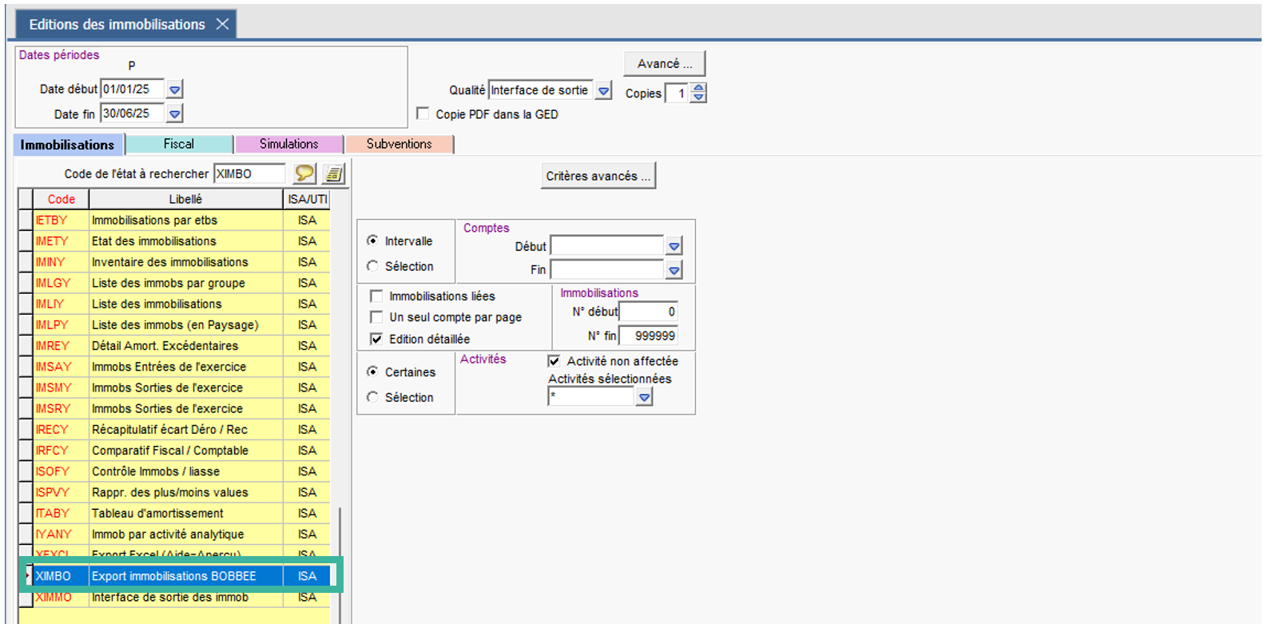Select the Tableau d'amortissement report row
This screenshot has width=1268, height=628.
coord(157,513)
